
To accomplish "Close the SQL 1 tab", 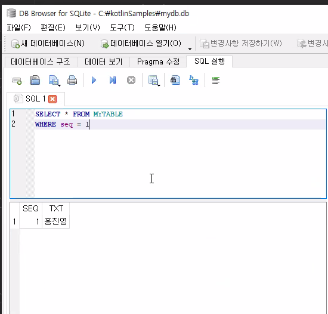I will click(x=52, y=99).
